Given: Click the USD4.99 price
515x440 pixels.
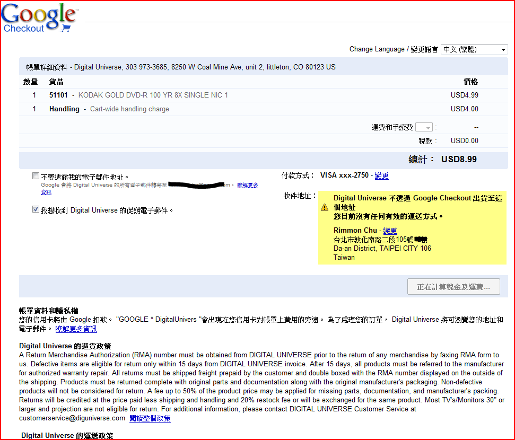Looking at the screenshot, I should (x=465, y=95).
